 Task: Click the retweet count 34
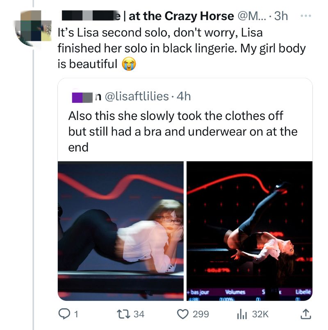[139, 314]
